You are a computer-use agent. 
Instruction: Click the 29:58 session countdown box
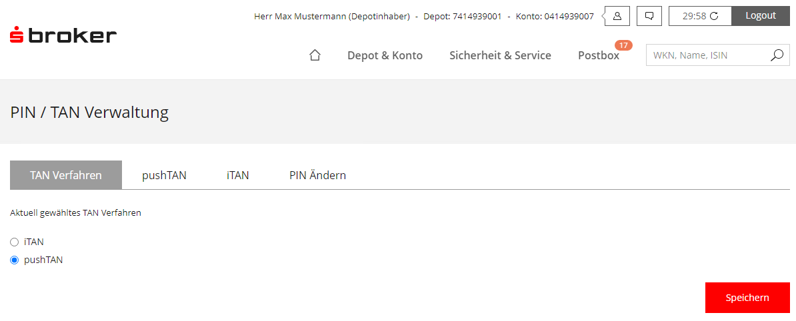[700, 16]
